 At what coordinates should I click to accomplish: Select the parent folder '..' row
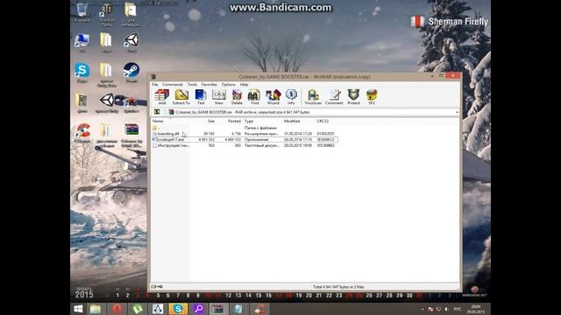click(x=245, y=128)
